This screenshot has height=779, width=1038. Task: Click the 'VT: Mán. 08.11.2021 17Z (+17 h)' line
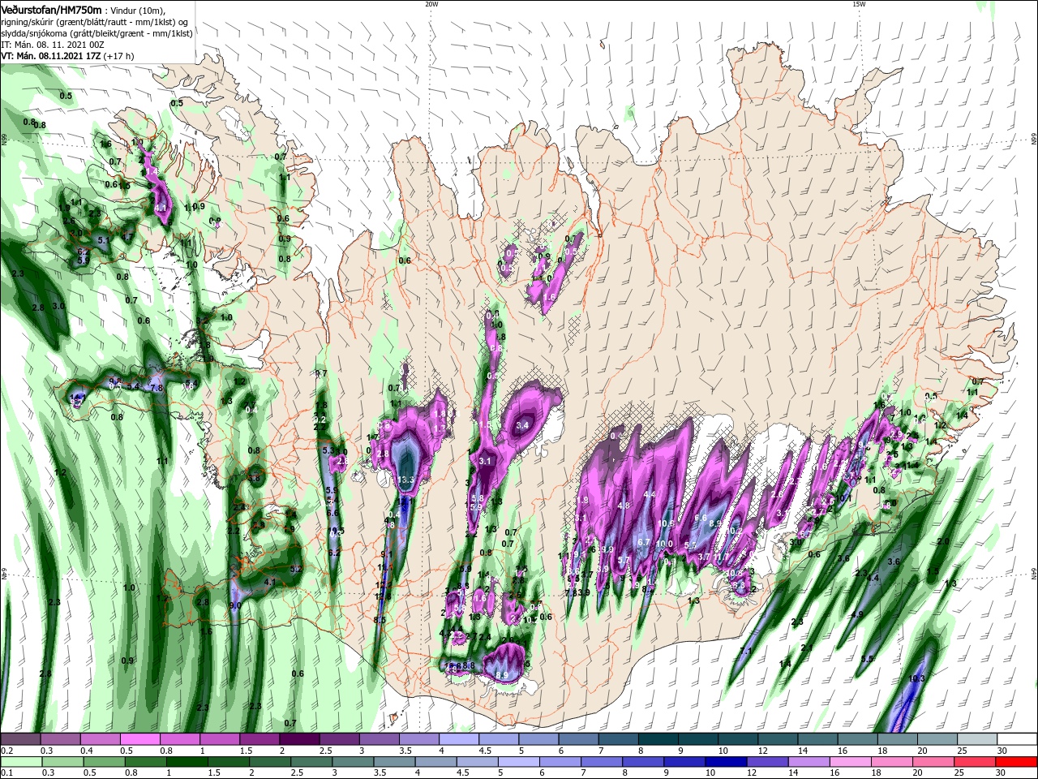point(67,56)
